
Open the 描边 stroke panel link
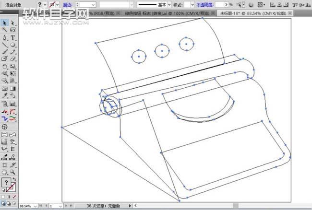[x=68, y=5]
